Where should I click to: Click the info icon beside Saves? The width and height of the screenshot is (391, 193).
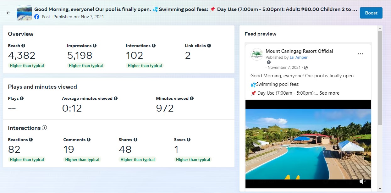point(189,140)
